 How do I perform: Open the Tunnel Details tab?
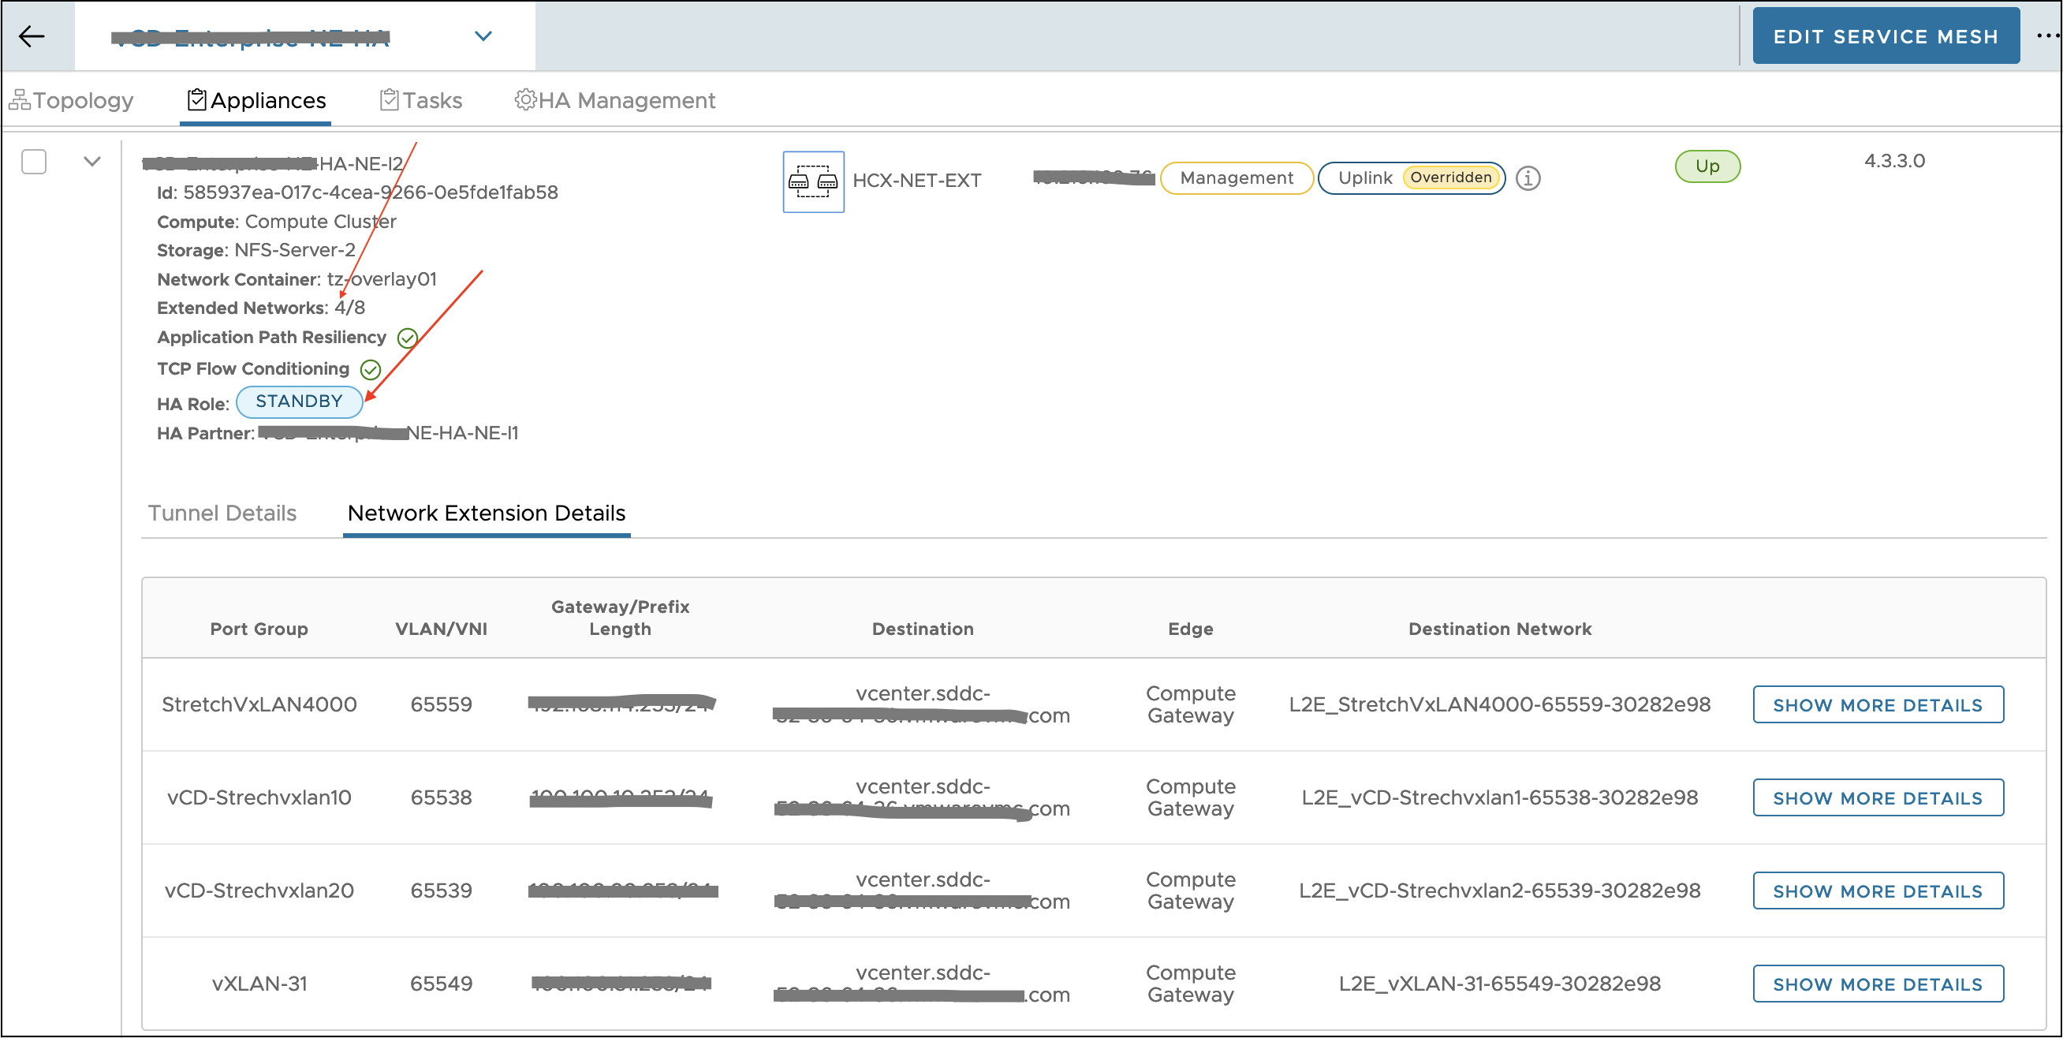pos(222,513)
